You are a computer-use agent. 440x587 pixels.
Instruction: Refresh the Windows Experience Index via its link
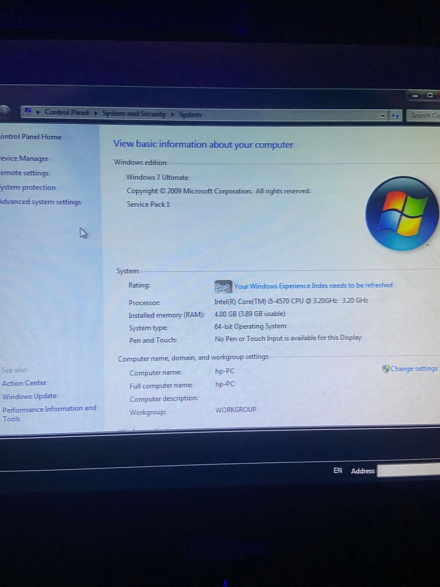pyautogui.click(x=313, y=286)
